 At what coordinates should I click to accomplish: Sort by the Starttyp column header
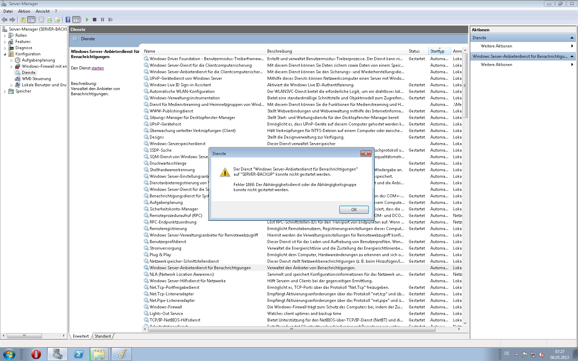[440, 51]
